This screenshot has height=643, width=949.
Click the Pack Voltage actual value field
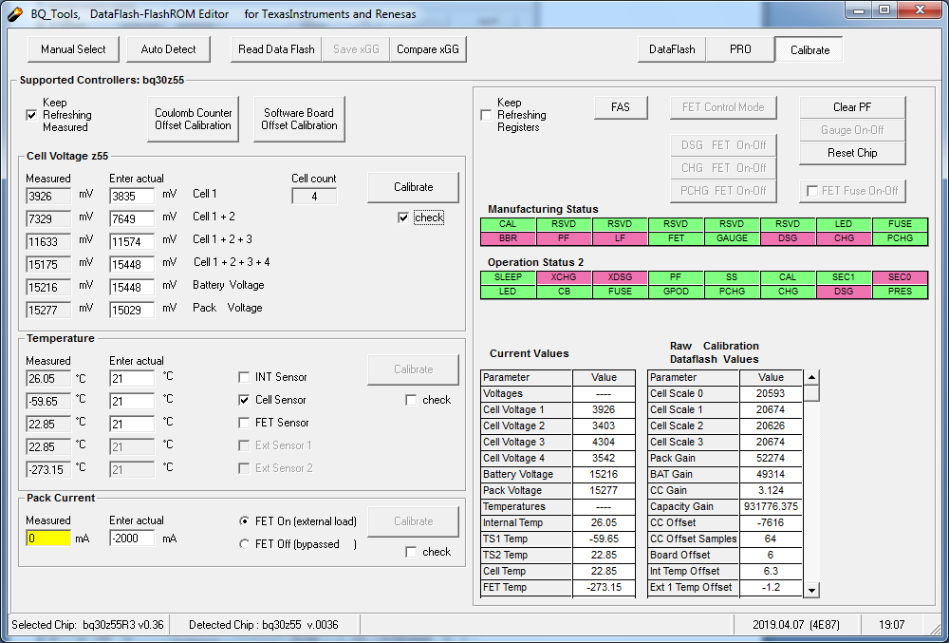[x=132, y=310]
